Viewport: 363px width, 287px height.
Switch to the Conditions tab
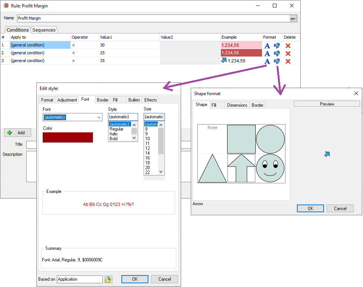tap(17, 30)
